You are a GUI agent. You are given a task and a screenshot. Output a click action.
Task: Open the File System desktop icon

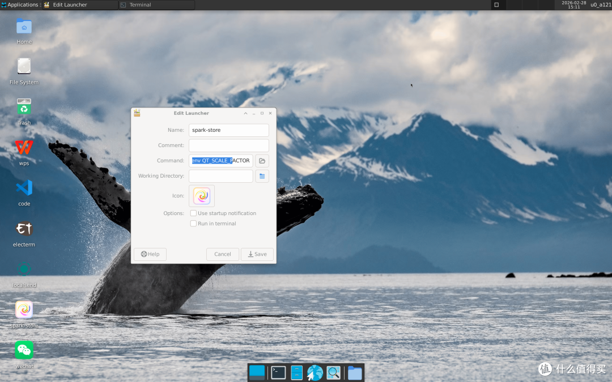click(24, 66)
